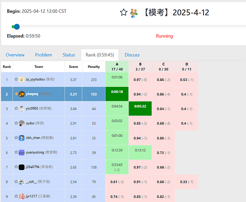Click yuanyutong's 0:13:12 problem B cell
Image resolution: width=246 pixels, height=202 pixels.
click(140, 152)
